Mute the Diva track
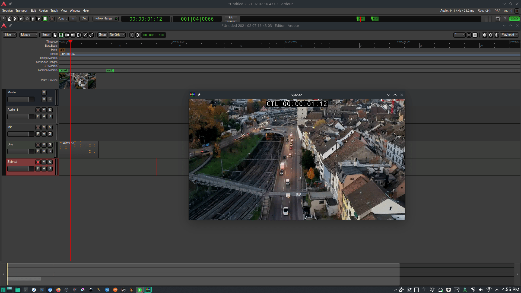 tap(44, 145)
